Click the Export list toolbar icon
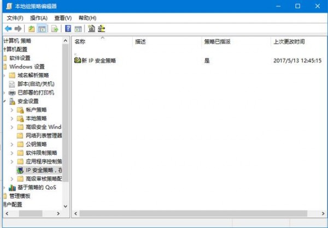 pyautogui.click(x=55, y=28)
